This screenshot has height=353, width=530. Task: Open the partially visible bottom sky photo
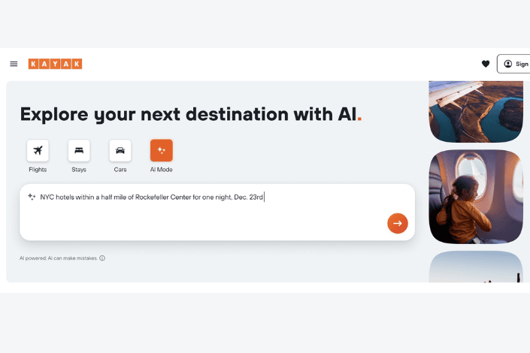pyautogui.click(x=475, y=267)
